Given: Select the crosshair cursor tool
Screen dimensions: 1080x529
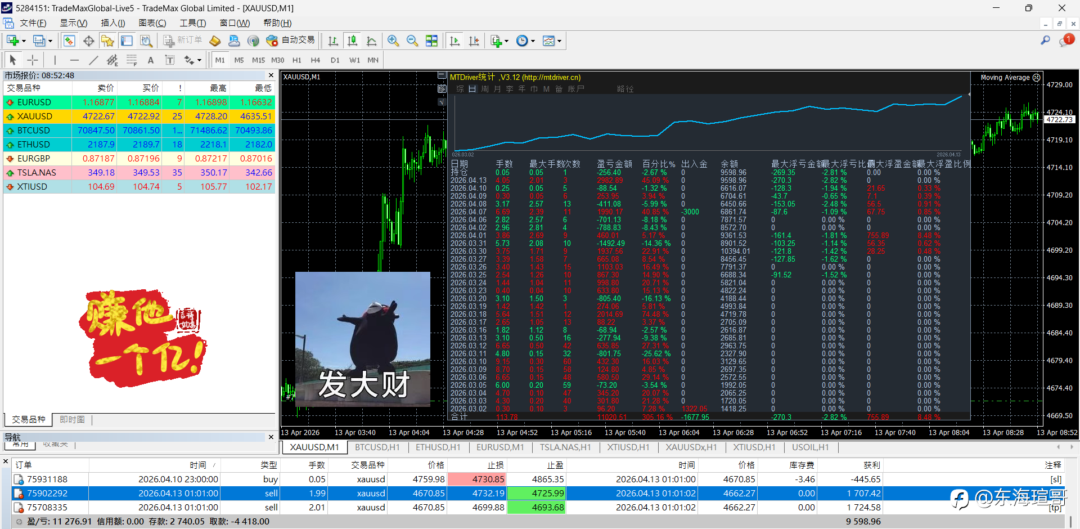Looking at the screenshot, I should point(33,60).
